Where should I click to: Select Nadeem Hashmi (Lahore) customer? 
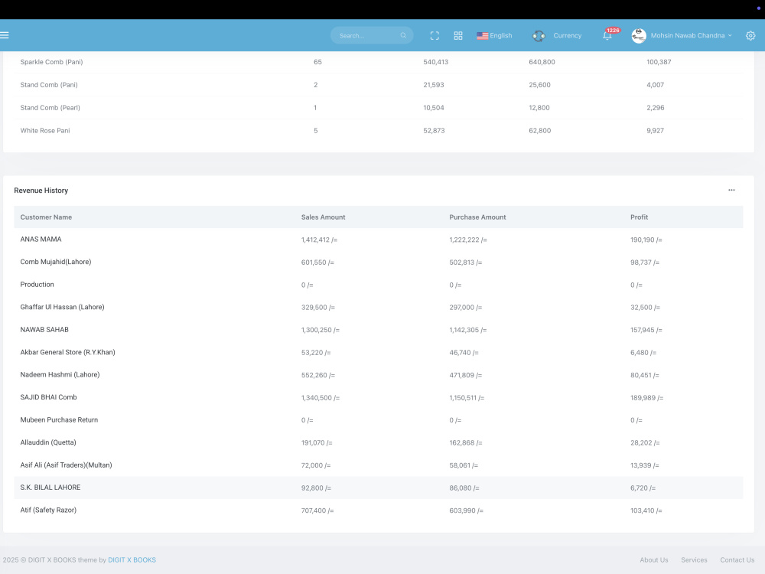pyautogui.click(x=60, y=375)
